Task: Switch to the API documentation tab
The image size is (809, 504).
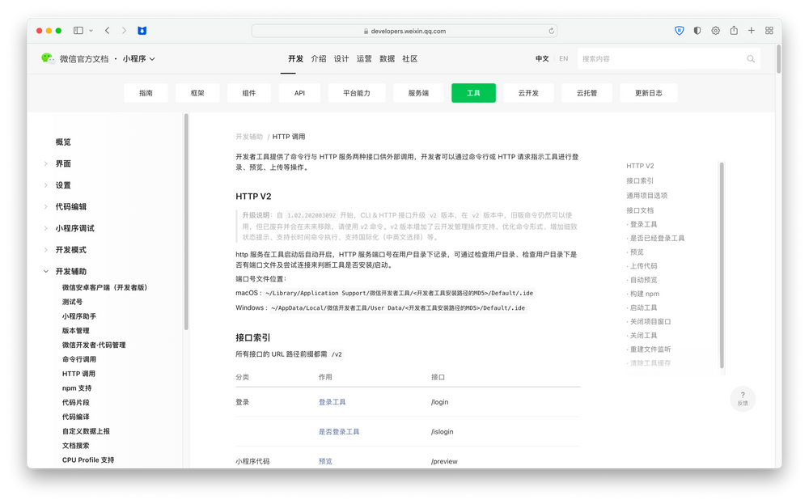Action: point(299,92)
